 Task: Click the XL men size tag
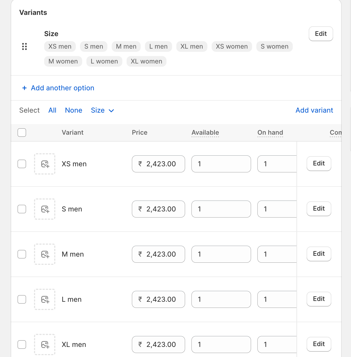click(x=192, y=46)
